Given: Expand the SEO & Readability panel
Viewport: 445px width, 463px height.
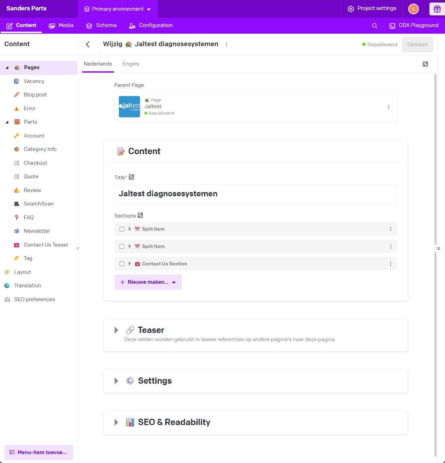Looking at the screenshot, I should (x=116, y=422).
